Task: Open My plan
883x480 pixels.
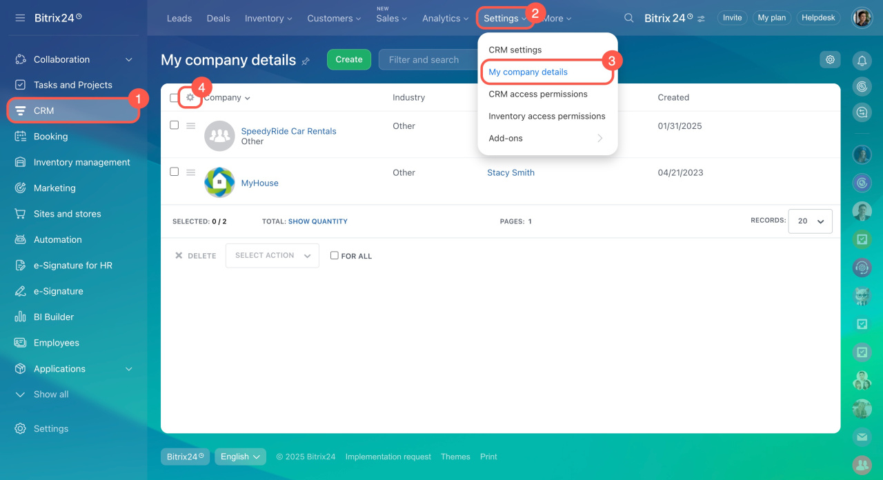Action: 772,18
